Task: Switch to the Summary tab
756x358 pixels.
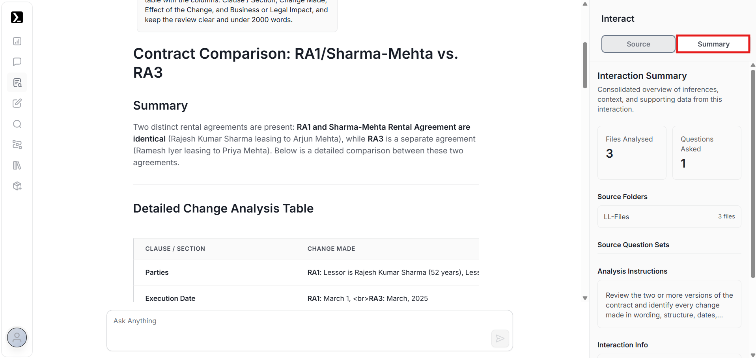Action: coord(713,44)
